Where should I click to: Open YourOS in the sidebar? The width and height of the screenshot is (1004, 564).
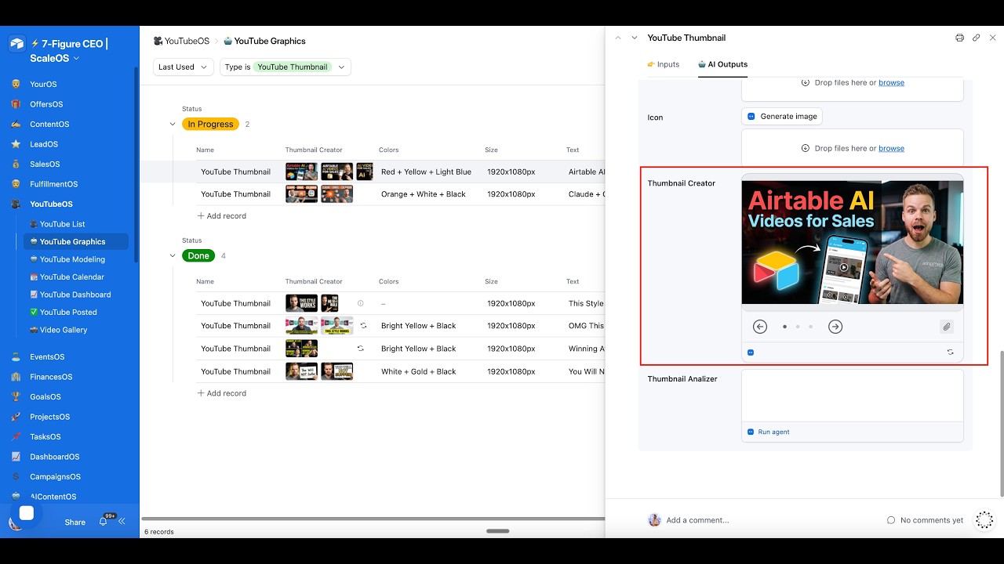click(x=44, y=84)
